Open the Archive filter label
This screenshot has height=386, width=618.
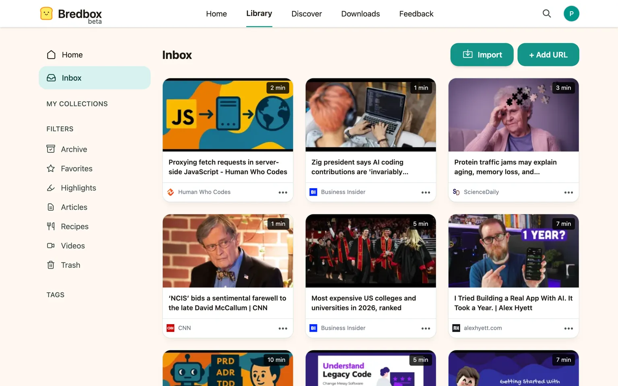(x=74, y=149)
